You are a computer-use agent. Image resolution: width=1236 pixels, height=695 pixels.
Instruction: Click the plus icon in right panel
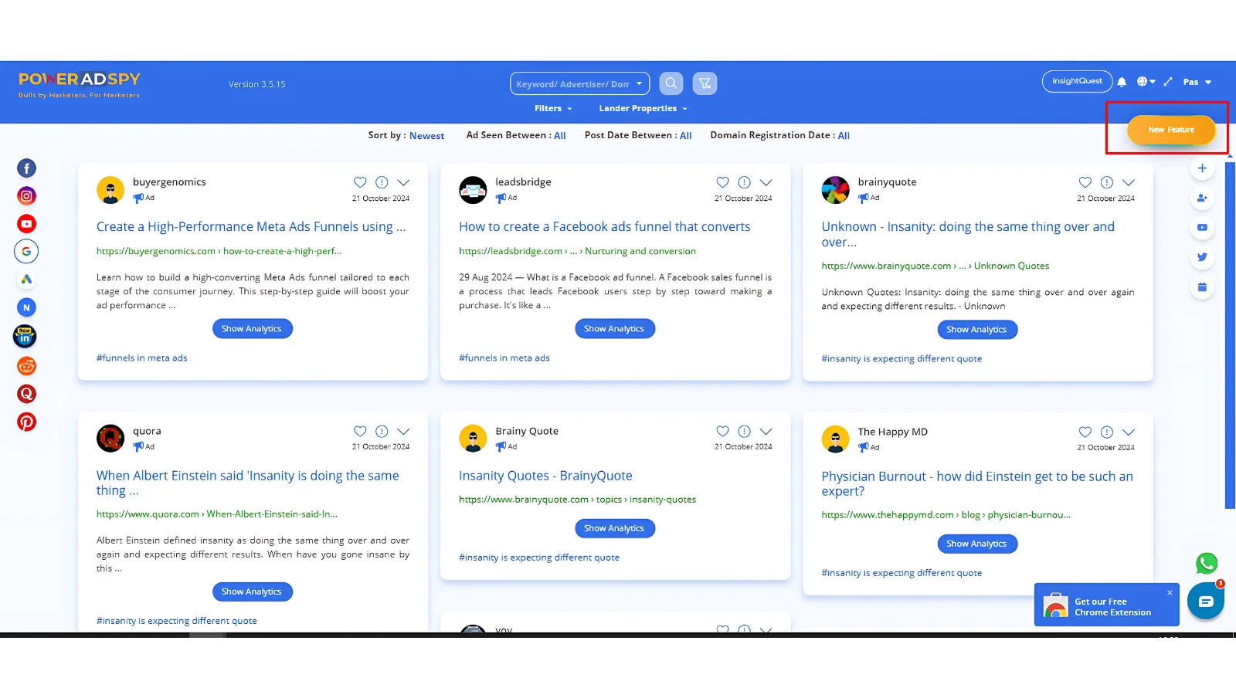[x=1202, y=168]
